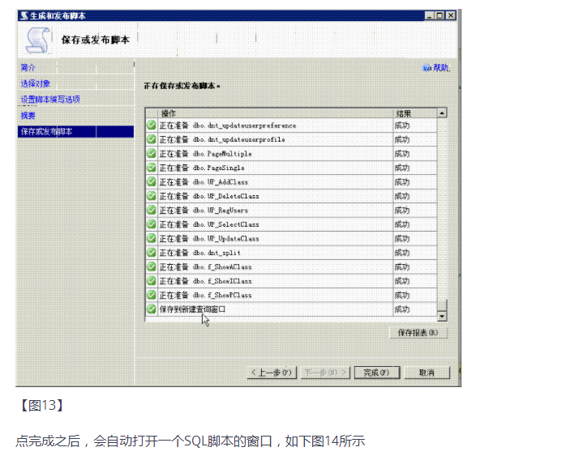Select the 保存到新建查询窗口 row text
Screen dimensions: 583x460
pyautogui.click(x=193, y=309)
